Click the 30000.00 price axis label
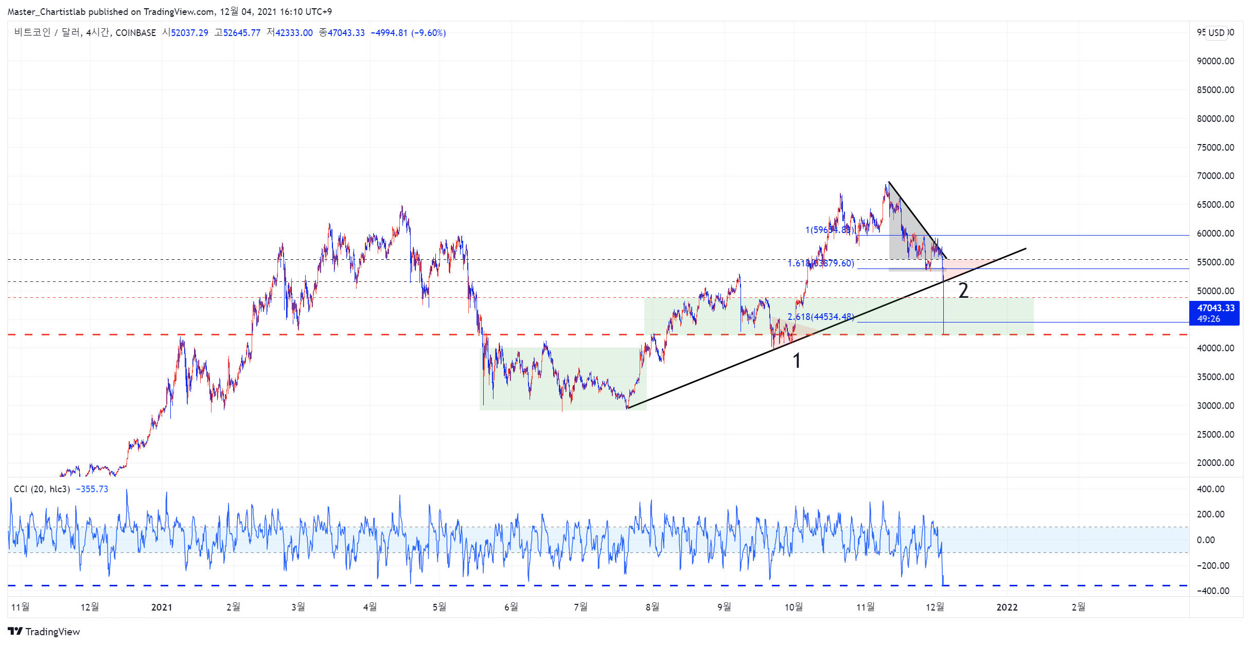The height and width of the screenshot is (645, 1251). click(1215, 406)
